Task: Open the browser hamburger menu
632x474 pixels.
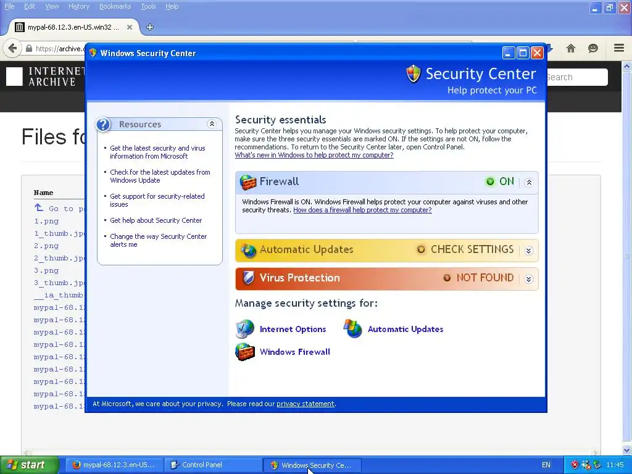Action: (x=619, y=48)
